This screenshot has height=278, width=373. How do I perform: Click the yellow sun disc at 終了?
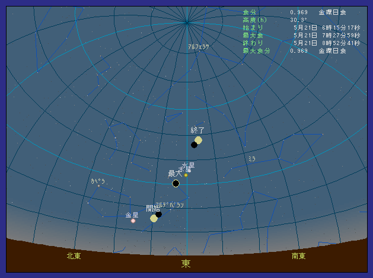point(199,140)
